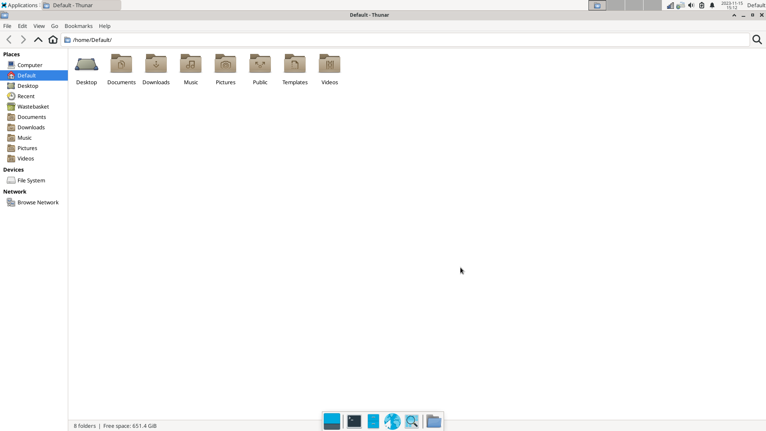
Task: Go up to parent folder
Action: 38,40
